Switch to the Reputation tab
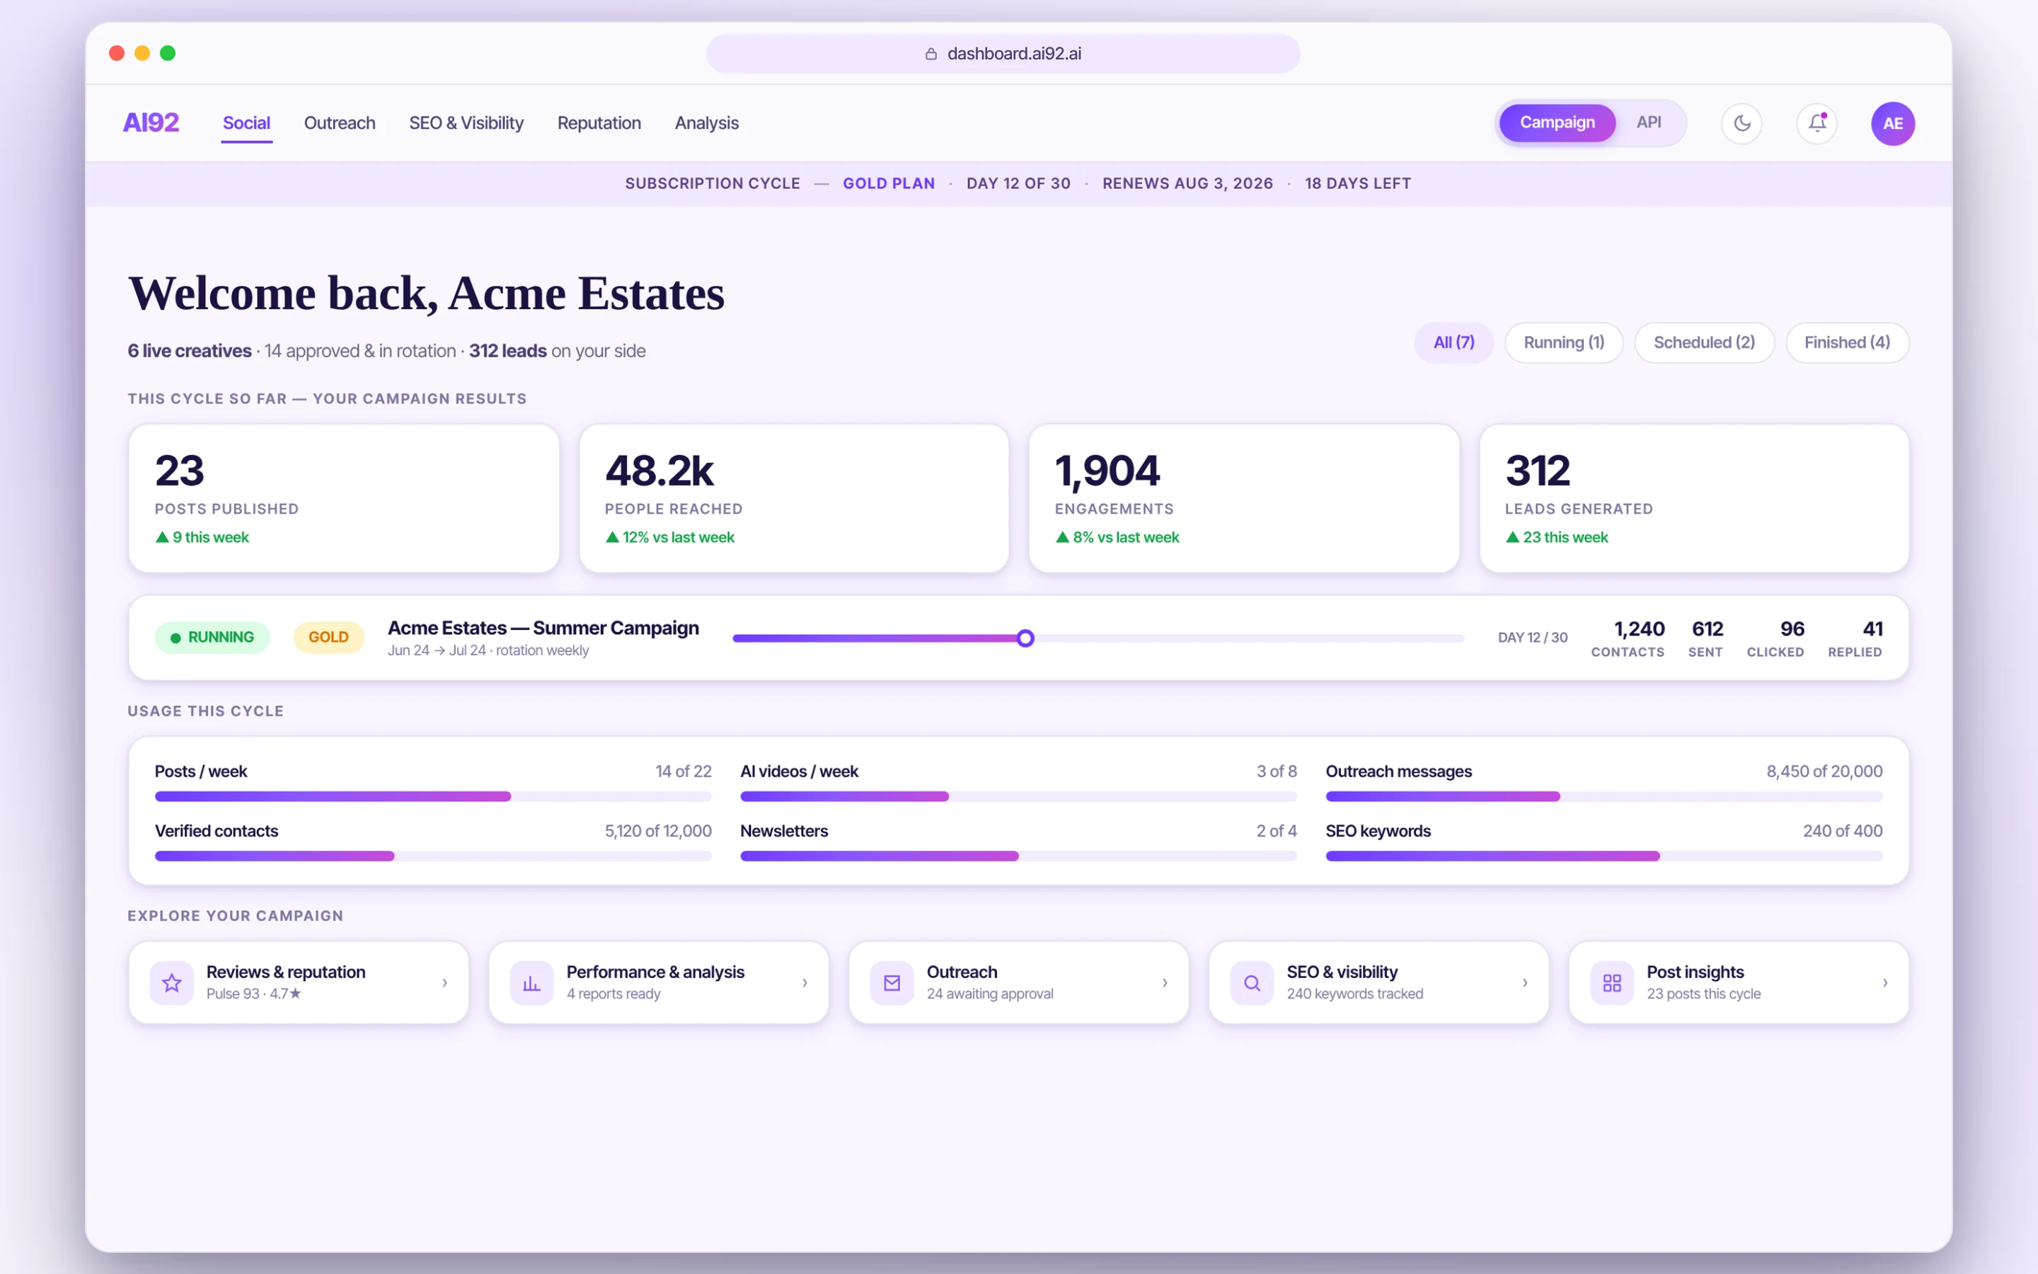 (x=599, y=123)
